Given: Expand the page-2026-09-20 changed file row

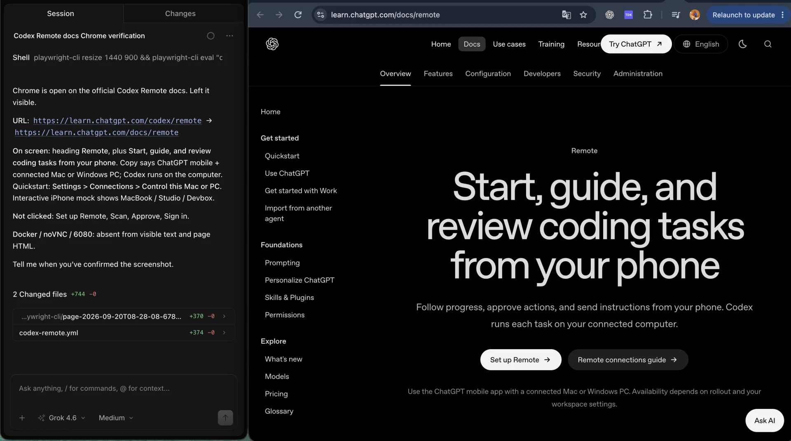Looking at the screenshot, I should click(124, 317).
